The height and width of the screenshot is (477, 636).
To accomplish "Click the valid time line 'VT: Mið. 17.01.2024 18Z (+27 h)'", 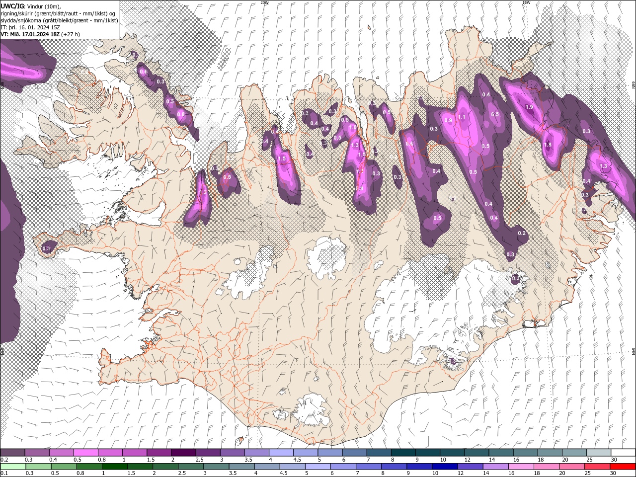I will pos(40,34).
